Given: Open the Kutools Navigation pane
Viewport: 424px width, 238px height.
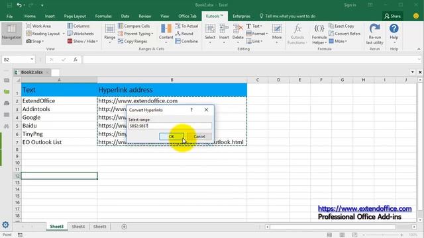Looking at the screenshot, I should tap(11, 33).
